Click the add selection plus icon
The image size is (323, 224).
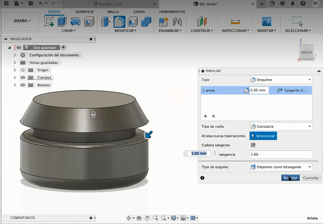205,116
